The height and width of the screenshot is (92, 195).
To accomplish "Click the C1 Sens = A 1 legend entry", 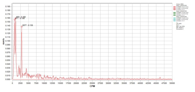I will pos(180,10).
